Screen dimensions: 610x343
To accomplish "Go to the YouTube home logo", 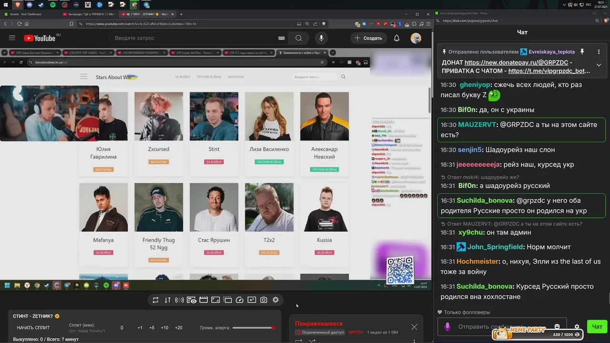I will click(40, 38).
